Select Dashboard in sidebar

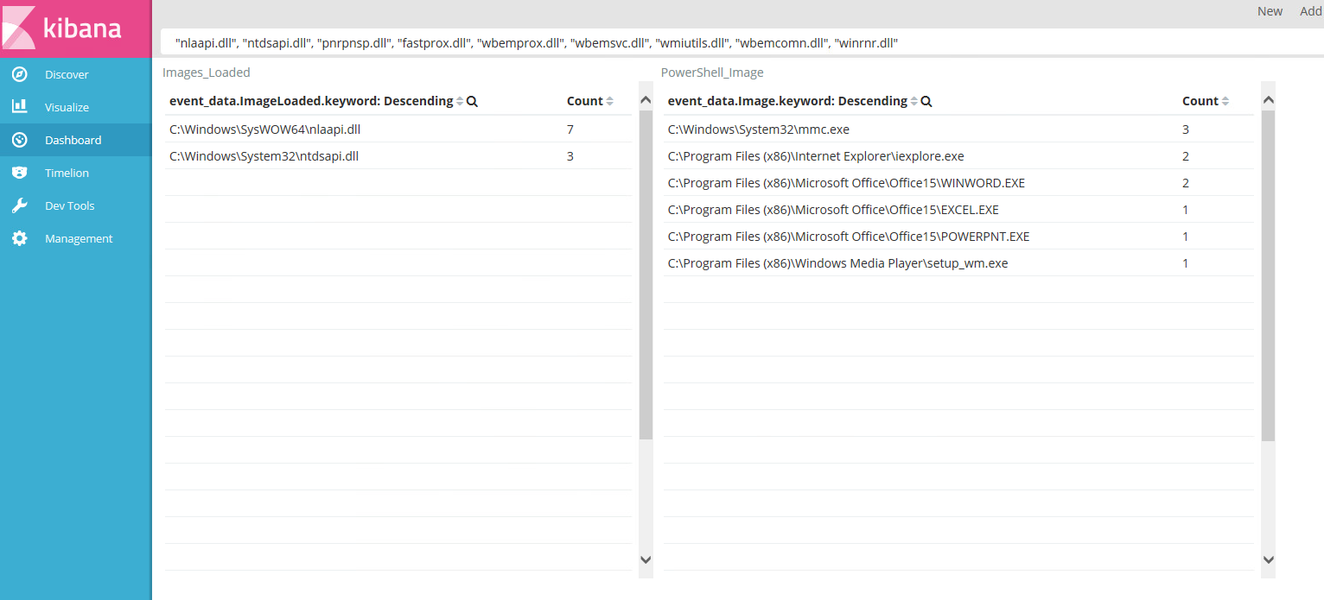click(73, 140)
